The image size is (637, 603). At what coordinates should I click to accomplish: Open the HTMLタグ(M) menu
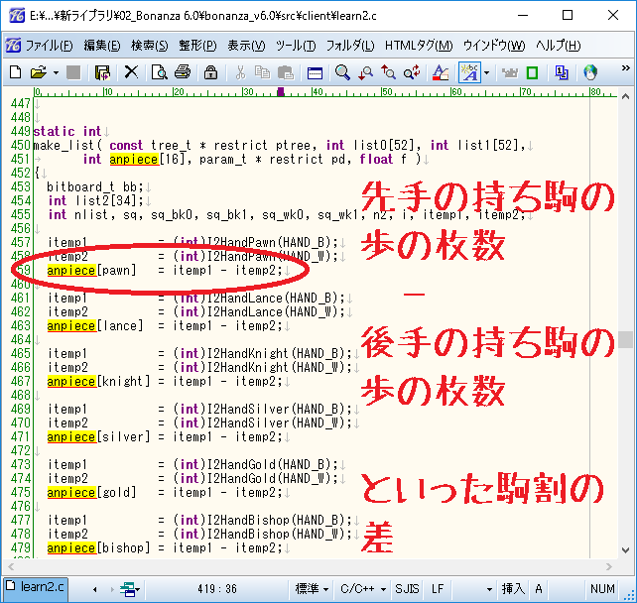tap(419, 46)
